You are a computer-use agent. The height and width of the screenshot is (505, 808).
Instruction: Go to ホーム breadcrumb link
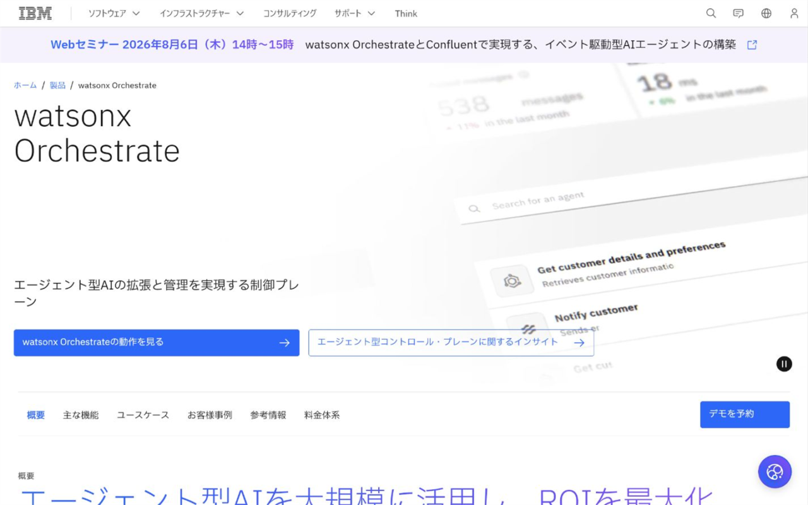[x=25, y=85]
